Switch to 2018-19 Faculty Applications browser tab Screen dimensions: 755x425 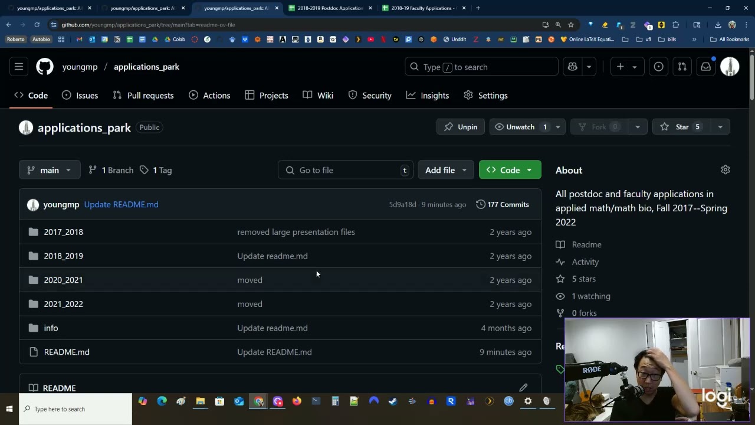coord(424,8)
